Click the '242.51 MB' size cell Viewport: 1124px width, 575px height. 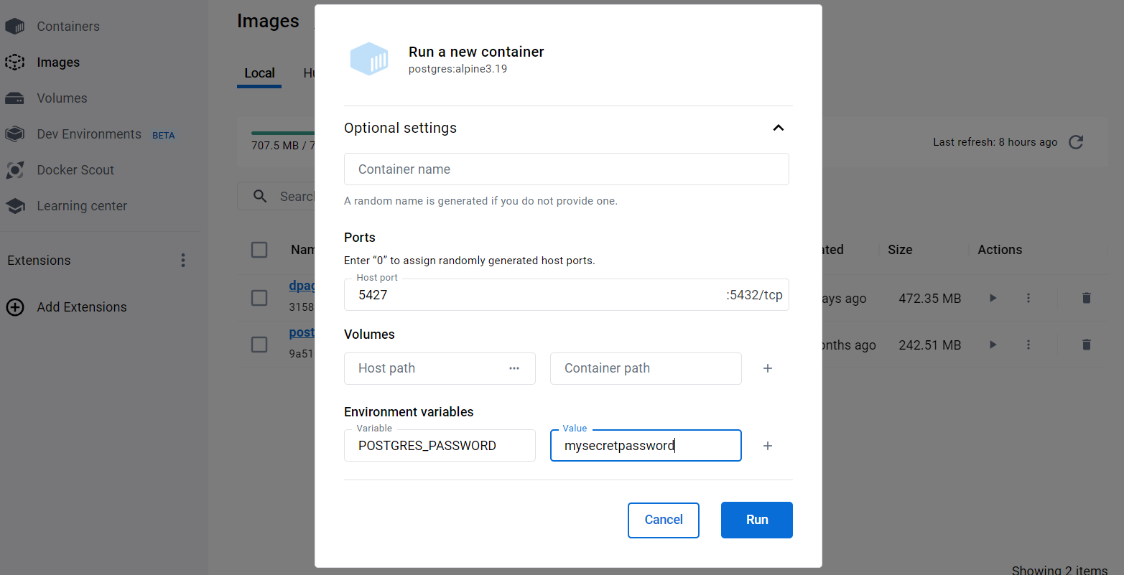pyautogui.click(x=929, y=345)
